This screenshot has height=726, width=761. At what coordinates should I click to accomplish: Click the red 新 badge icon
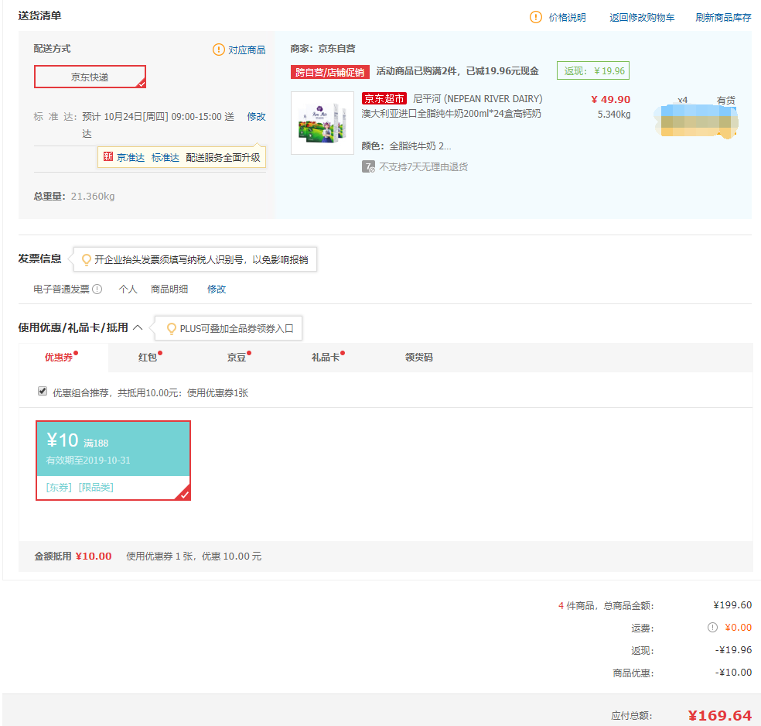pos(108,156)
